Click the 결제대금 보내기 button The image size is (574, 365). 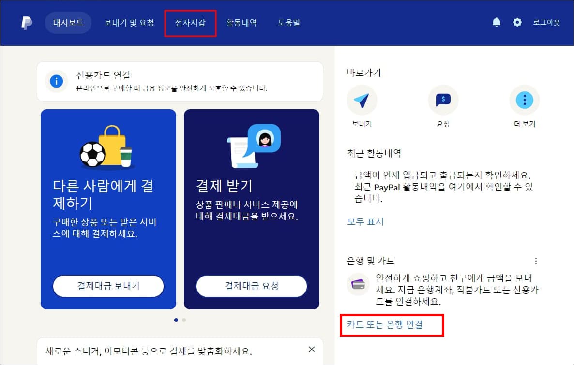click(x=107, y=286)
